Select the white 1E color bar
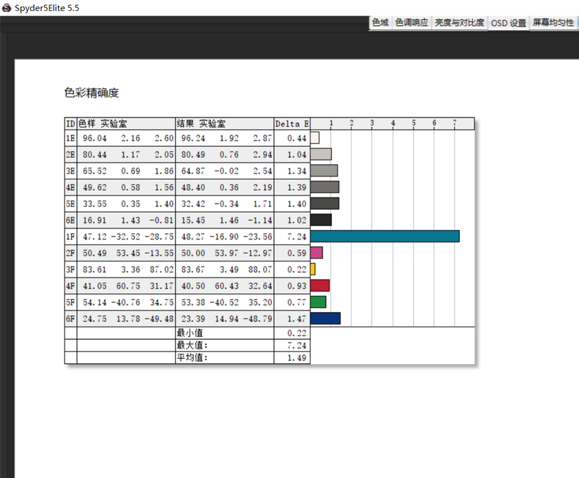The width and height of the screenshot is (579, 478). 315,138
